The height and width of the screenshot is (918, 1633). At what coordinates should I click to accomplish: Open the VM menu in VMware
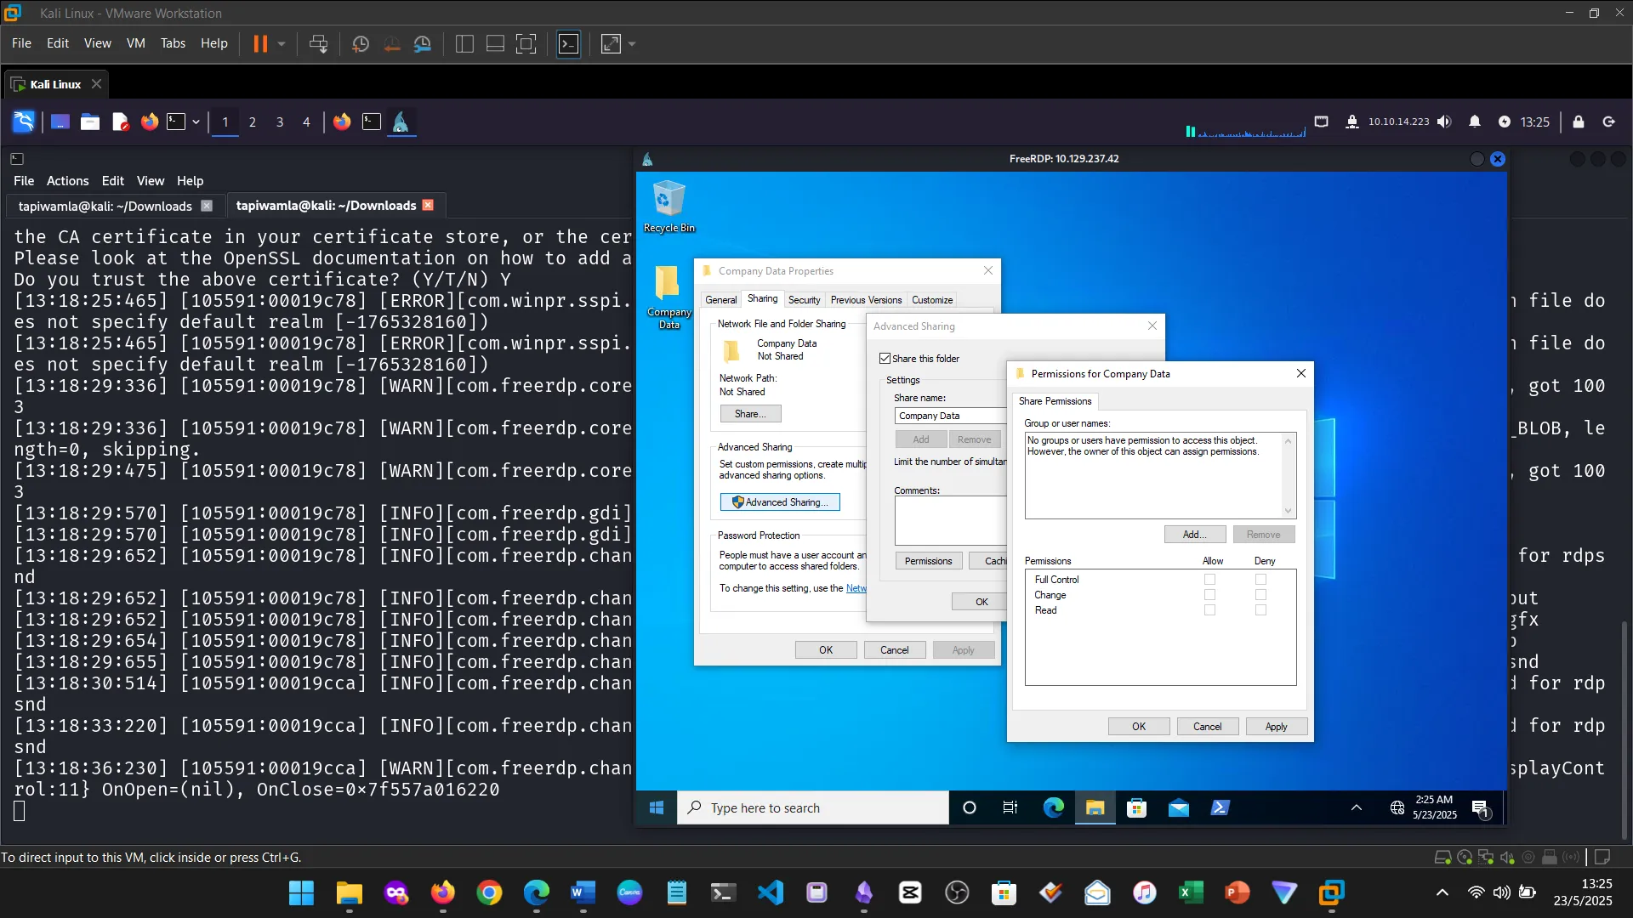pyautogui.click(x=135, y=43)
